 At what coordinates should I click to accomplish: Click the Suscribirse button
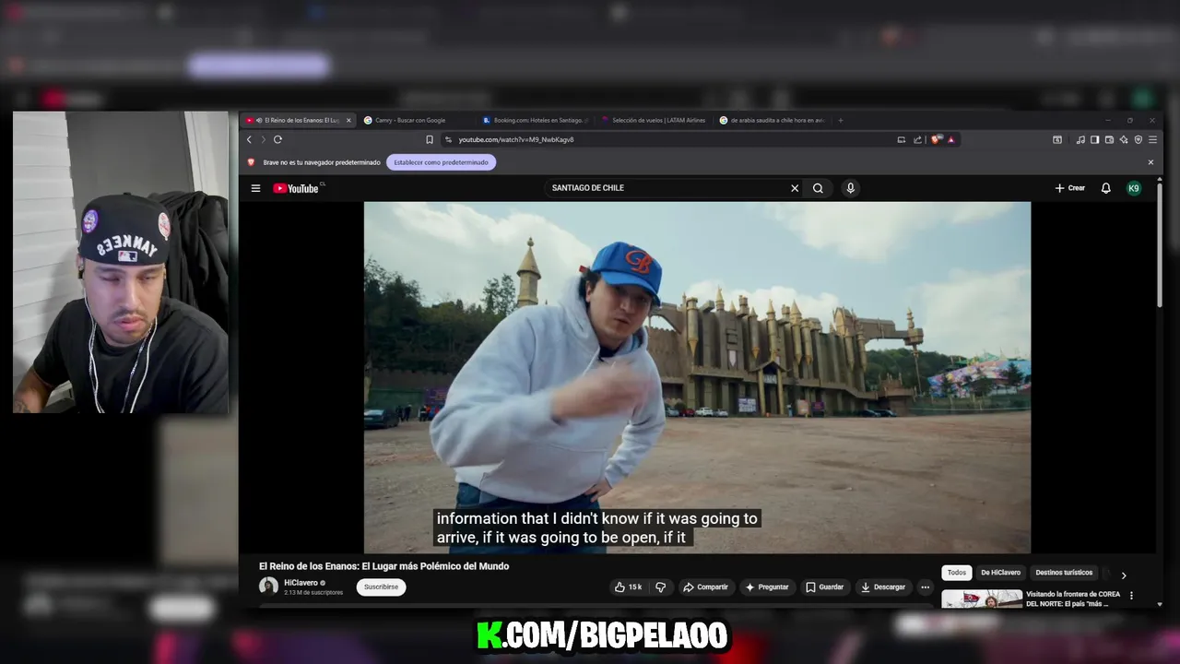pos(381,587)
